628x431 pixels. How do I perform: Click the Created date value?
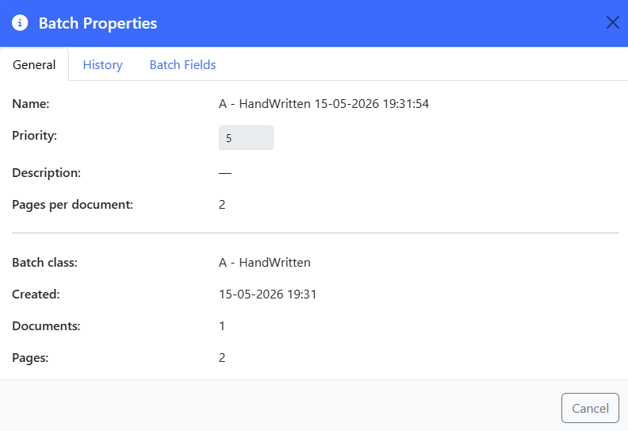(x=267, y=294)
